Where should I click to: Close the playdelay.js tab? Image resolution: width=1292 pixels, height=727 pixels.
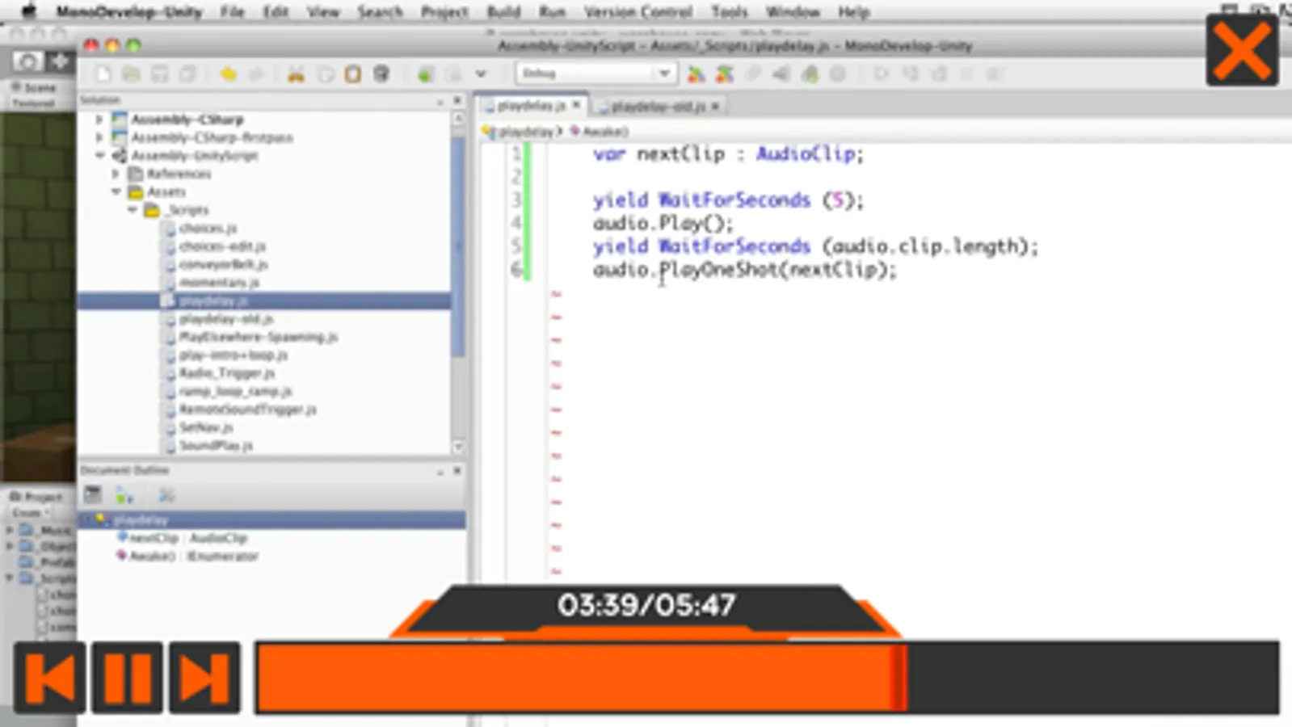pos(576,105)
